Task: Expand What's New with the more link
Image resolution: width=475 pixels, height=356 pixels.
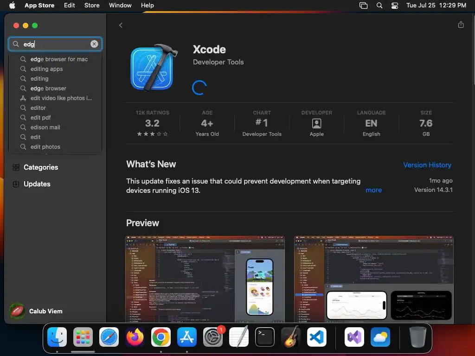Action: 373,190
